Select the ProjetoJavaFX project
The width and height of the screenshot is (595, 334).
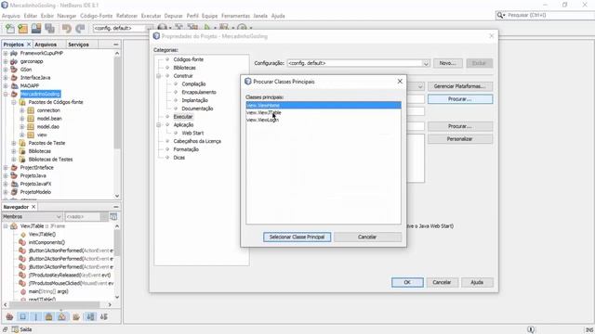pyautogui.click(x=35, y=184)
